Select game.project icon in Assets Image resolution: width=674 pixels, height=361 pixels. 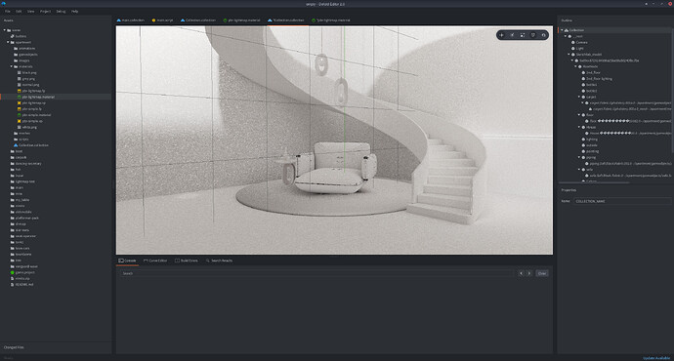click(x=12, y=272)
